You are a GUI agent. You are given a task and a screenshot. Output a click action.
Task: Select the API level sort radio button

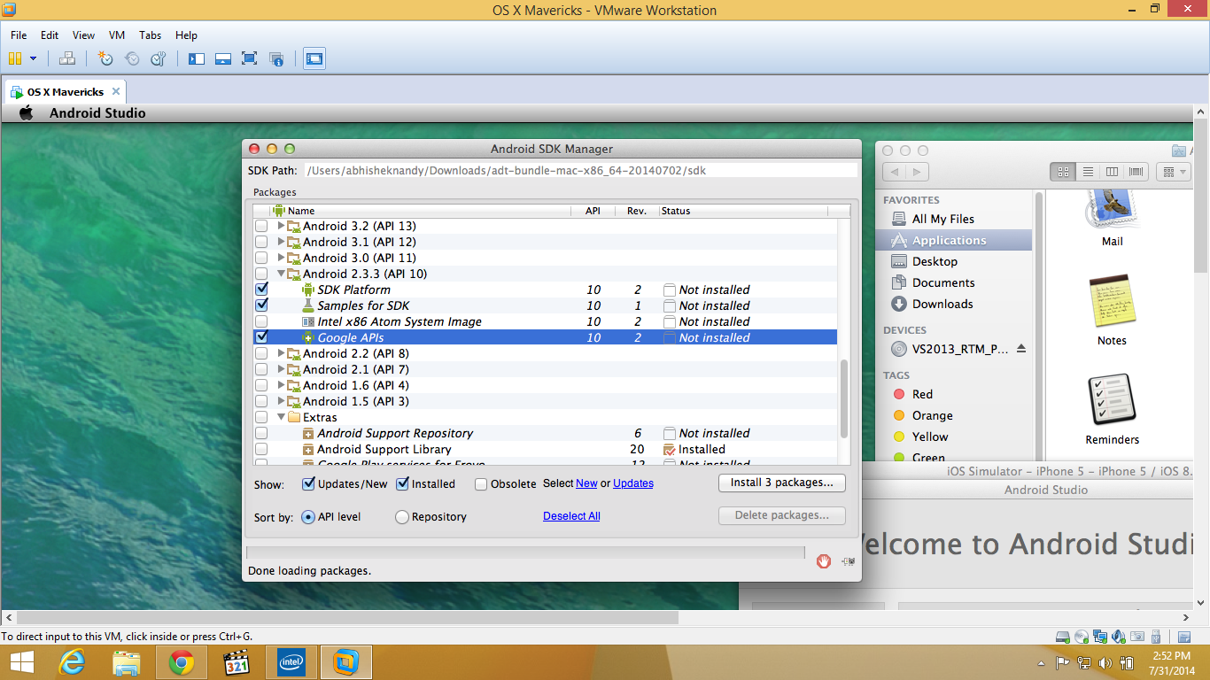308,517
